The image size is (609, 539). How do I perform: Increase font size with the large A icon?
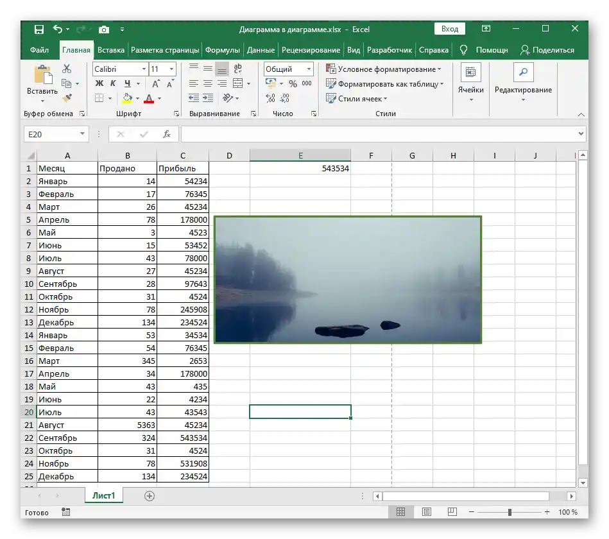[x=156, y=83]
